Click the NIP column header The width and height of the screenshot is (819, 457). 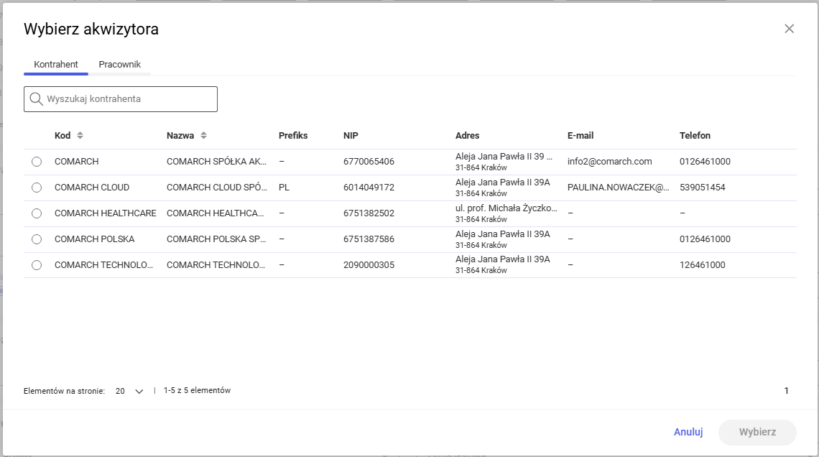351,135
